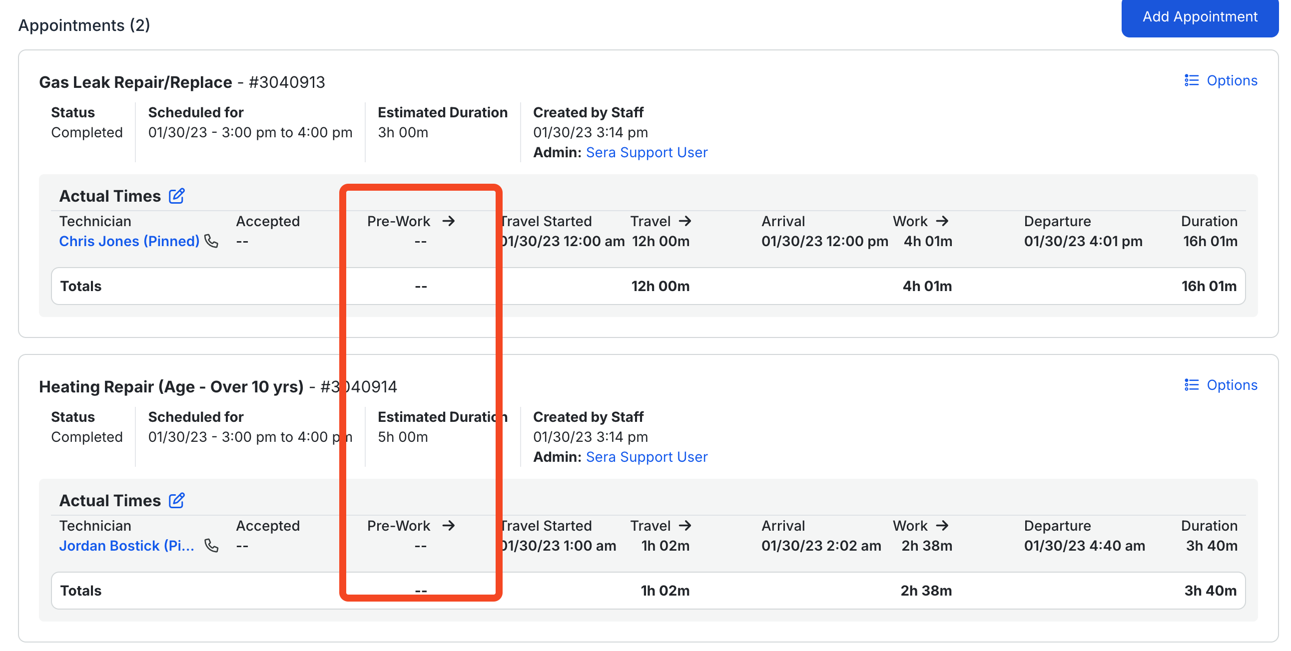This screenshot has width=1291, height=651.
Task: Click Totals work value 4h 01m
Action: click(x=927, y=287)
